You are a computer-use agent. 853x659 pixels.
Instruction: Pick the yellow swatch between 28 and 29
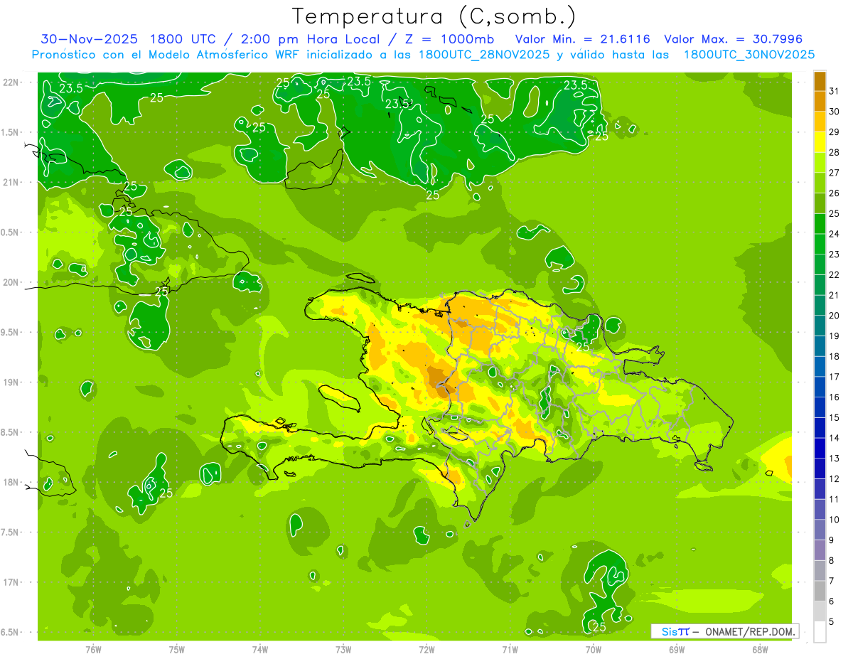coord(820,142)
